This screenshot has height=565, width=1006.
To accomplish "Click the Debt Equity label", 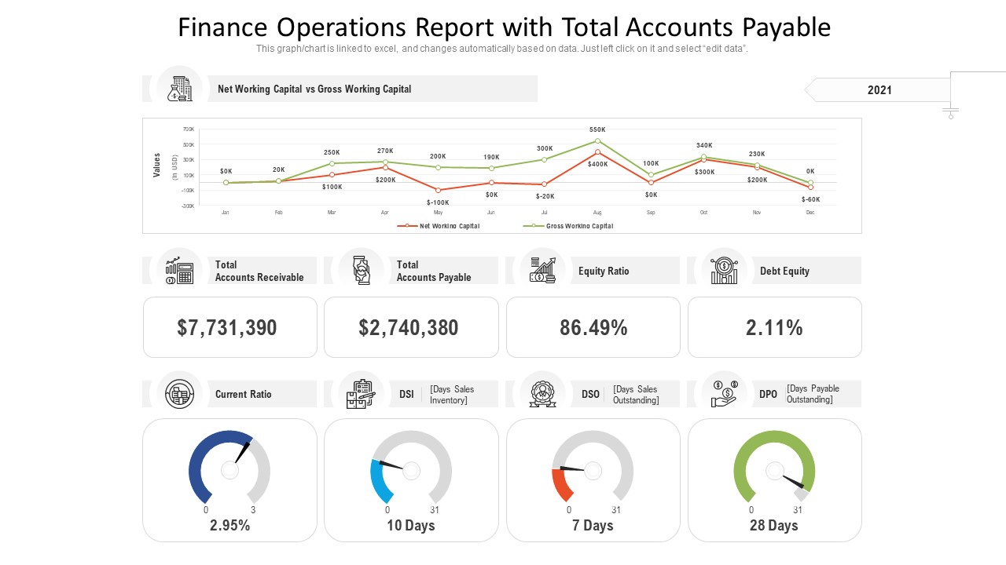I will coord(784,271).
